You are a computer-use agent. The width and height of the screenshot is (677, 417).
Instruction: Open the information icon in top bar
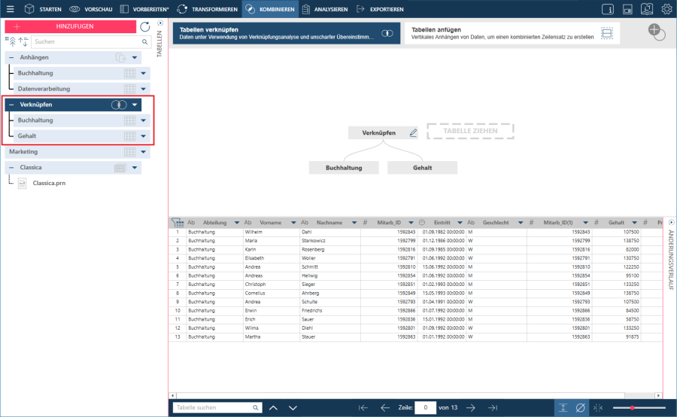(608, 9)
